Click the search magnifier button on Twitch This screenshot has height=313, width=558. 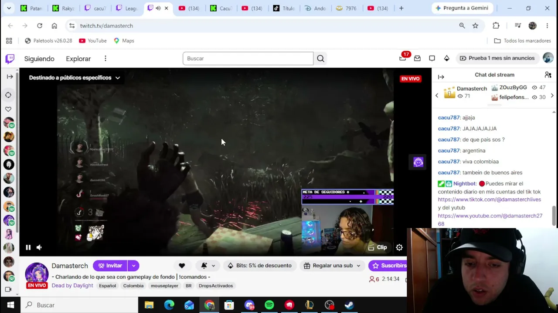320,59
